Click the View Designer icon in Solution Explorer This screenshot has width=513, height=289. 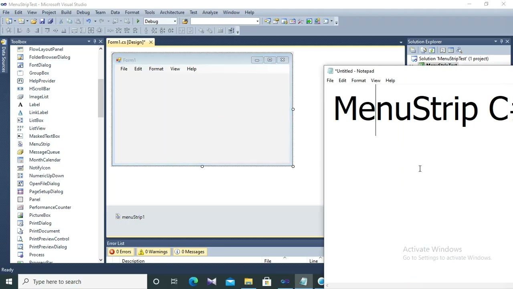[x=451, y=50]
